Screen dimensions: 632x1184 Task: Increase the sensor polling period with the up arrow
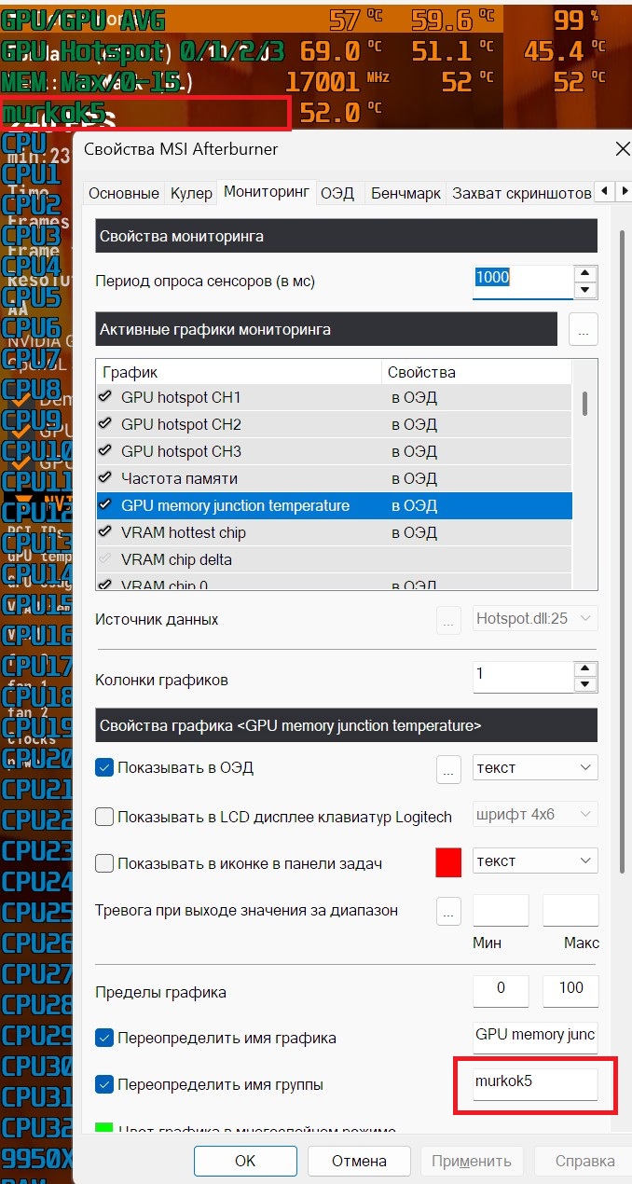pyautogui.click(x=585, y=273)
